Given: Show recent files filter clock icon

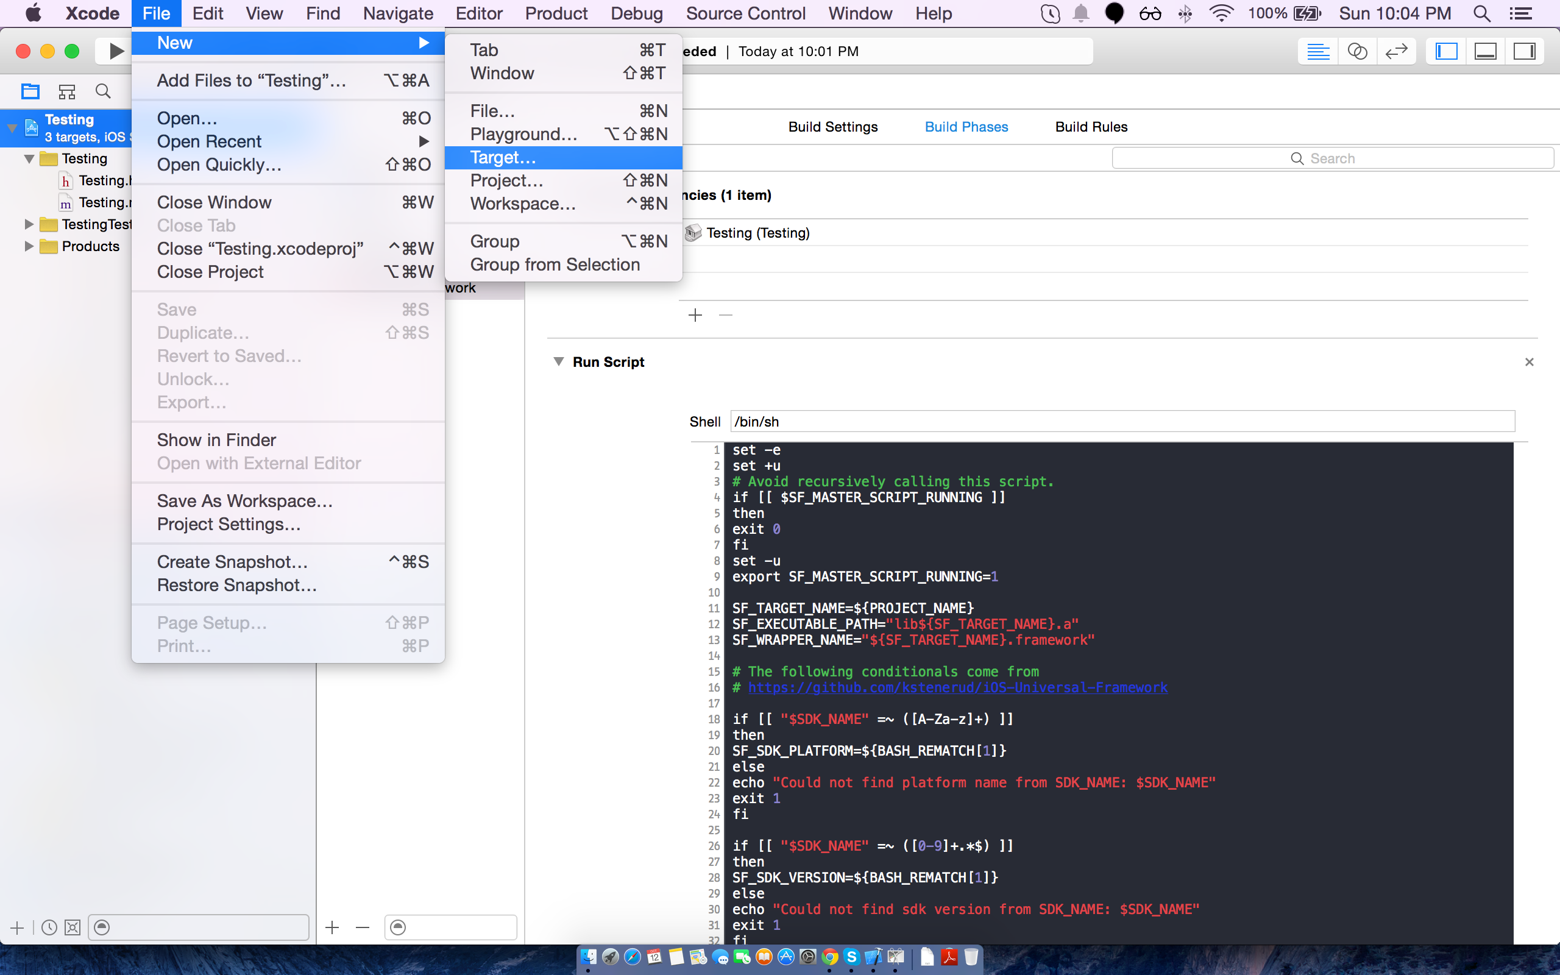Looking at the screenshot, I should coord(49,928).
